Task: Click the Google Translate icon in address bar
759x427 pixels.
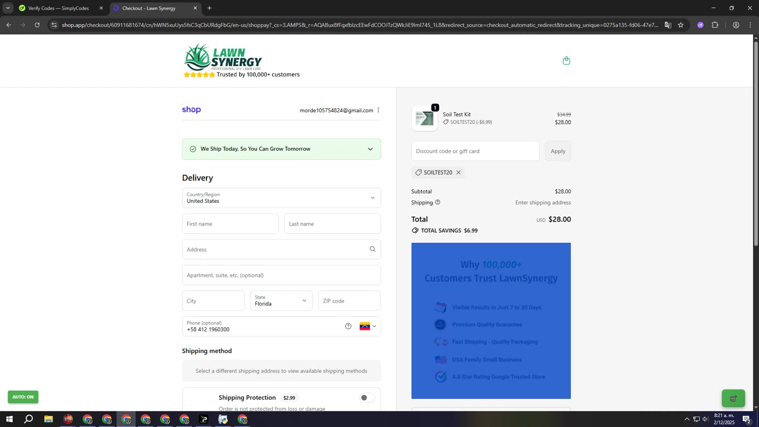Action: [x=668, y=25]
